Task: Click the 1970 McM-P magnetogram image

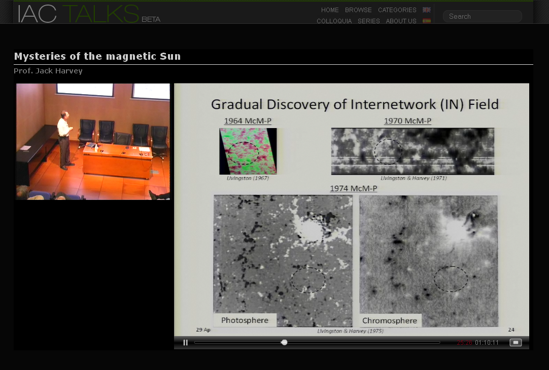Action: 413,151
